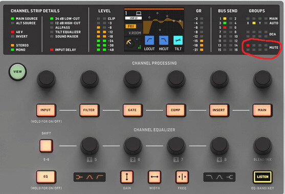
Task: Select the MAIN processing button
Action: 262,110
